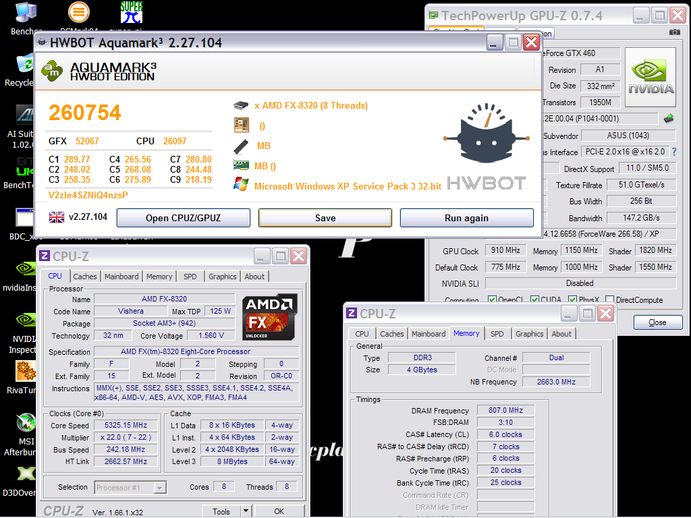Click the graphics card icon in Aquamark
Viewport: 691px width, 518px height.
pos(241,166)
